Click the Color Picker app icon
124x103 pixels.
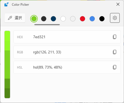(x=6, y=4)
